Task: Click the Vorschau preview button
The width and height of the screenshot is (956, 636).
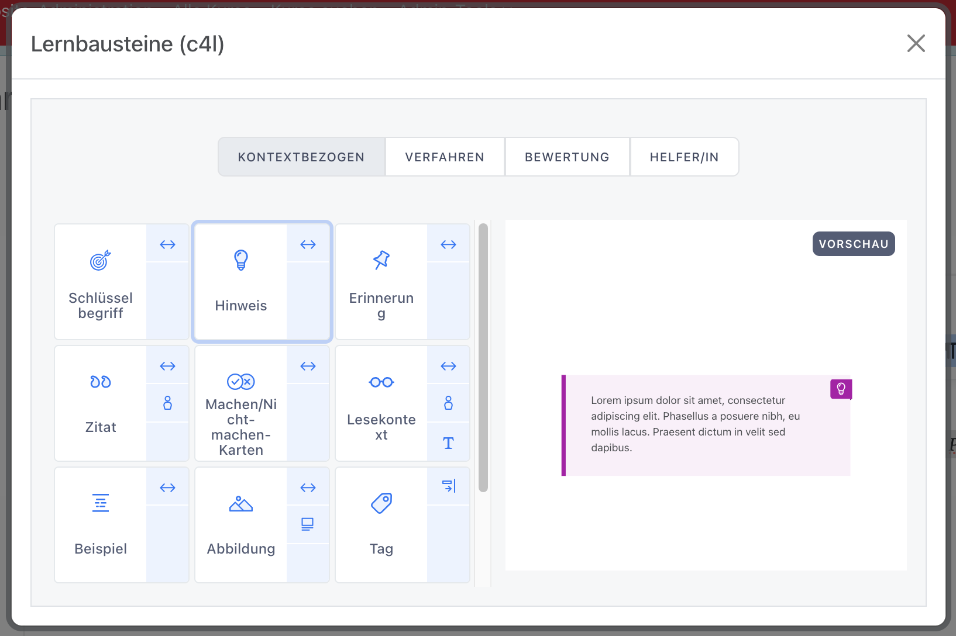Action: (x=853, y=244)
